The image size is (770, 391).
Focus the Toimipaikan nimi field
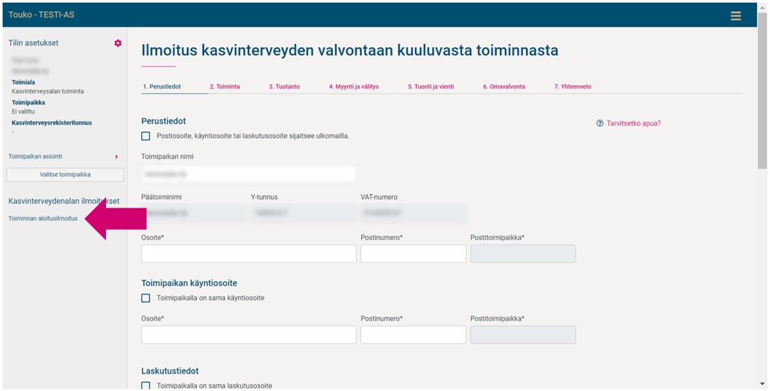pyautogui.click(x=248, y=174)
